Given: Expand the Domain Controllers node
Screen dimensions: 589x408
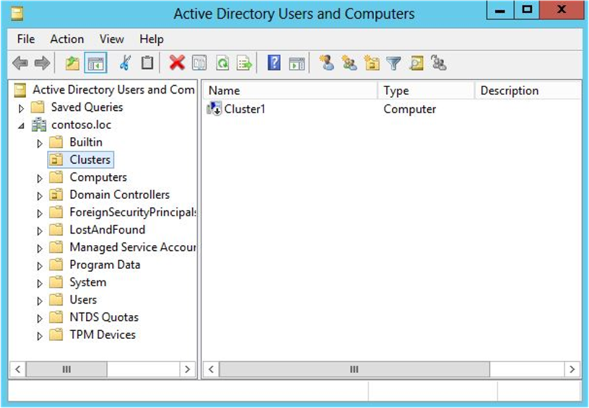Looking at the screenshot, I should click(40, 195).
